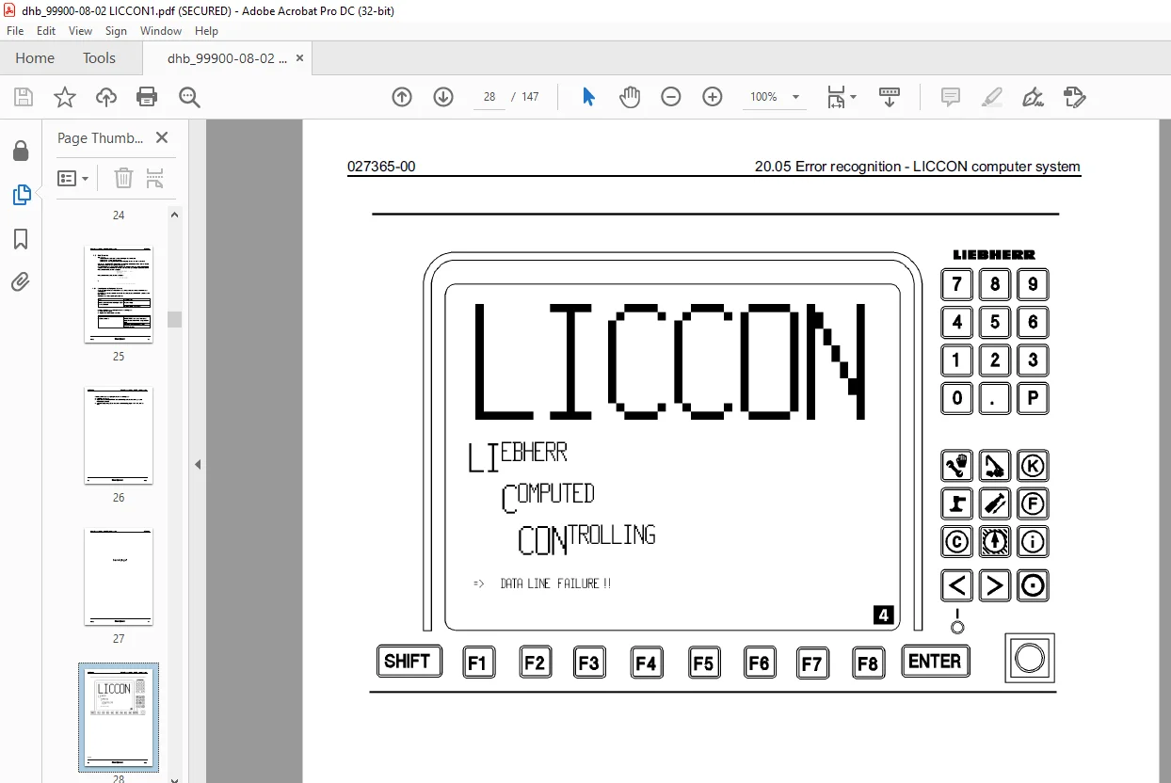Click the thumbnail panel scrollbar thumb
The image size is (1171, 783).
point(174,319)
